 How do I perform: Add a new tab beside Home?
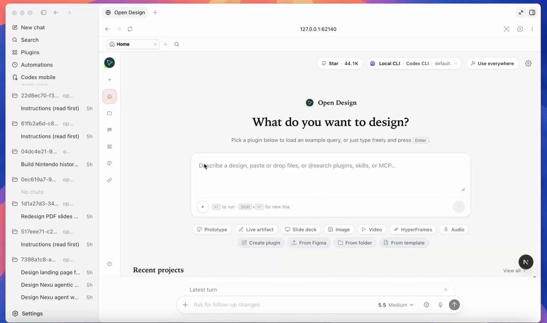pyautogui.click(x=165, y=44)
